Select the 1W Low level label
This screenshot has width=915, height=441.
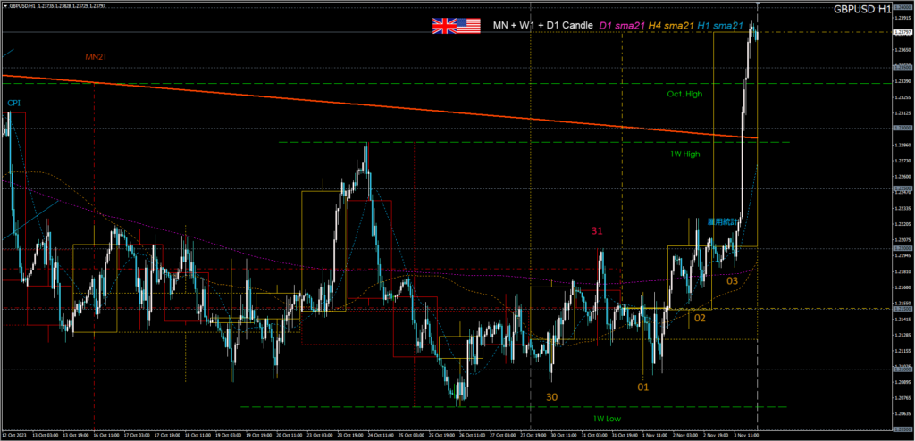pos(607,418)
